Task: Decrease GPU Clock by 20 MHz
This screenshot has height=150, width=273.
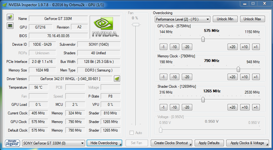Action: [187, 47]
